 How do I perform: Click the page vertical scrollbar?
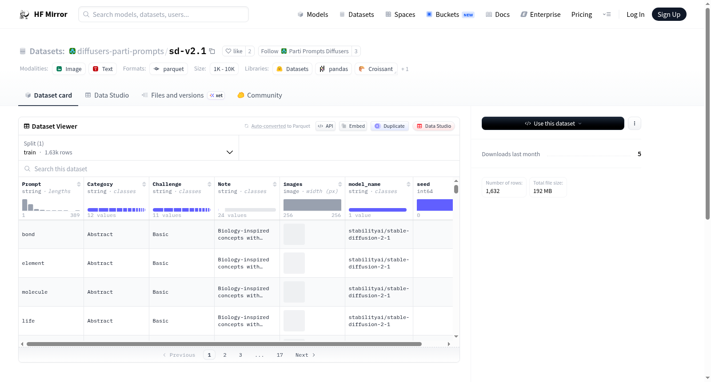click(708, 114)
